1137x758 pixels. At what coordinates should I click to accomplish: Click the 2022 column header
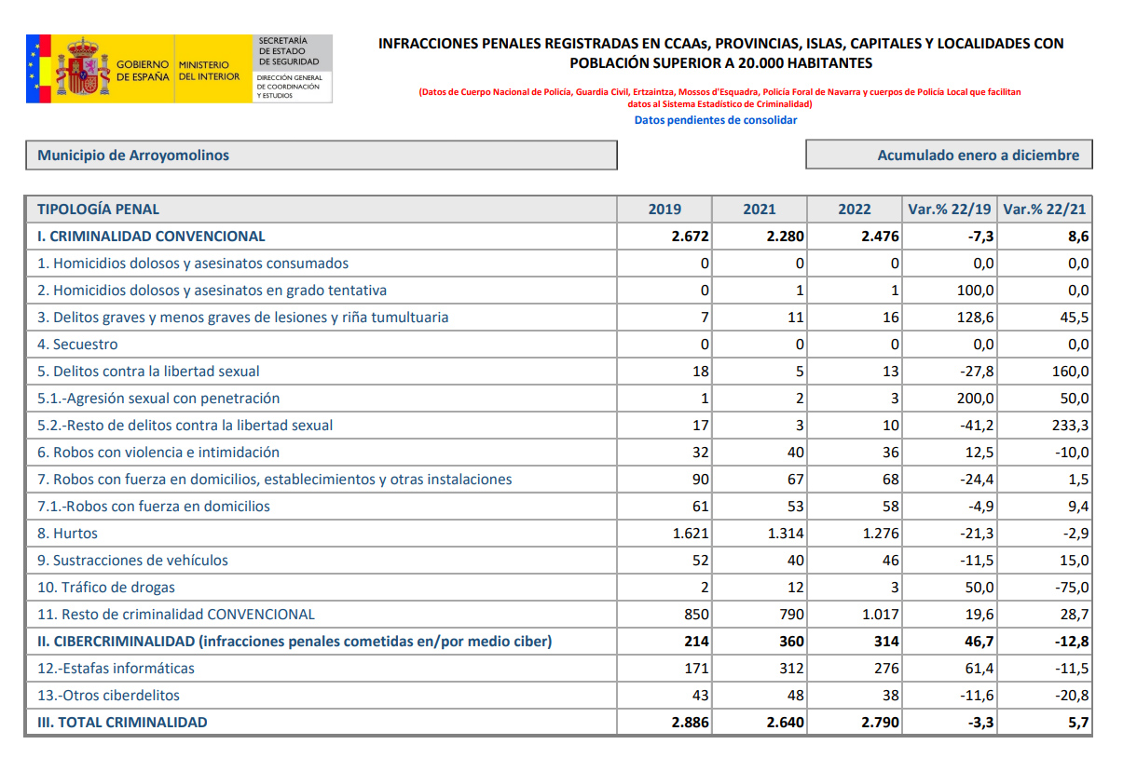pyautogui.click(x=854, y=210)
